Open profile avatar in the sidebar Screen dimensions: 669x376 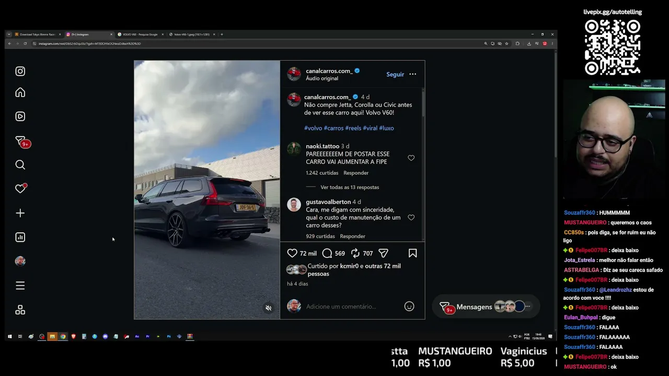point(20,261)
